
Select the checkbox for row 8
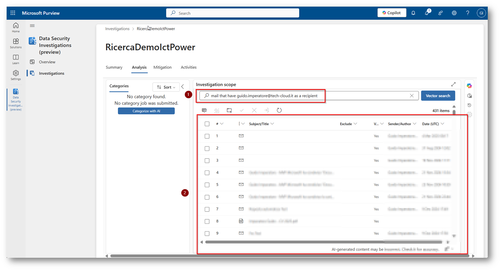tap(207, 222)
